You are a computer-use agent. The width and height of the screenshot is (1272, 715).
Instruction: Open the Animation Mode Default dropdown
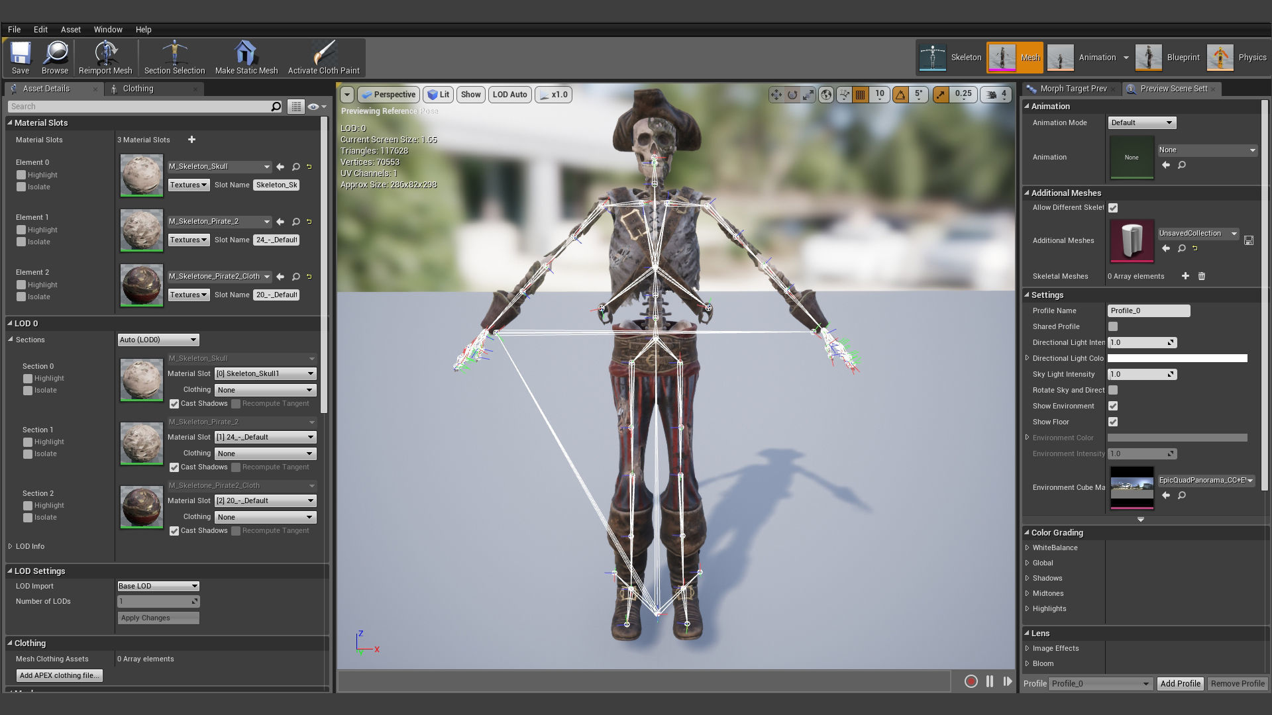1141,122
